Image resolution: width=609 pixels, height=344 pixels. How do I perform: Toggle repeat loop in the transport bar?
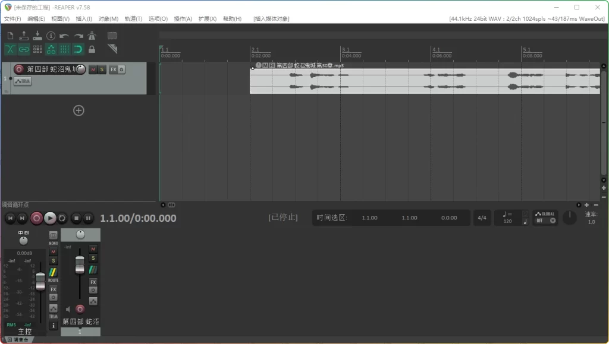point(62,218)
